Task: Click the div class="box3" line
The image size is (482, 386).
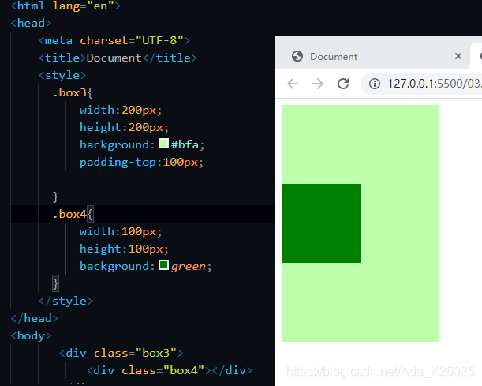Action: tap(121, 353)
